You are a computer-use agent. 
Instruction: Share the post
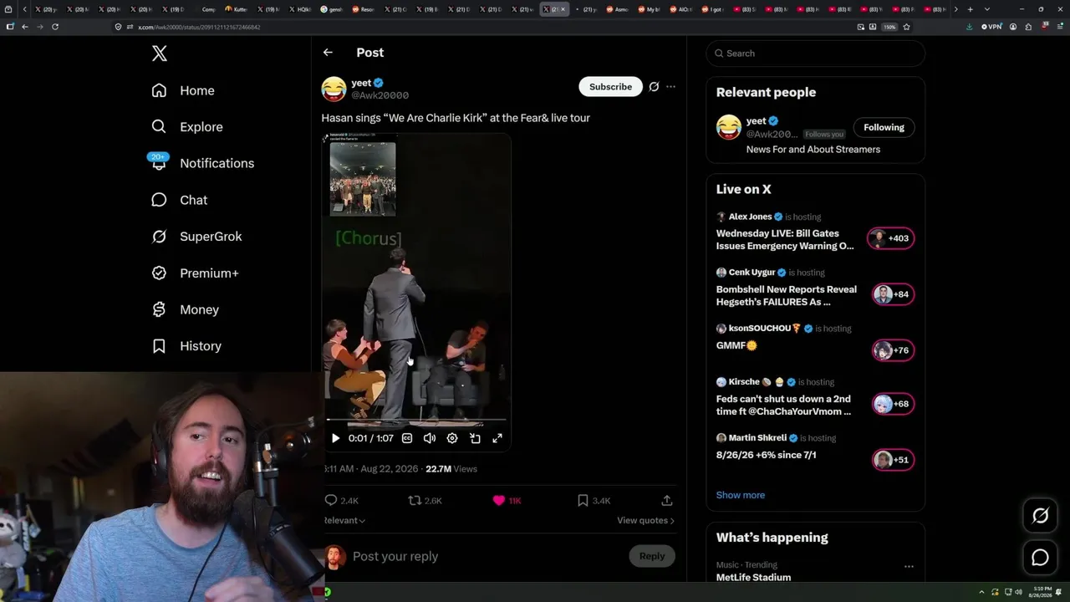667,500
